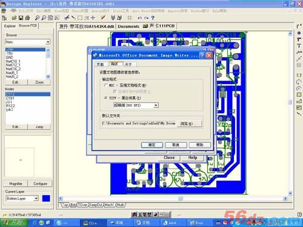Click the save floppy disk toolbar icon
303x227 pixels.
[x=21, y=18]
